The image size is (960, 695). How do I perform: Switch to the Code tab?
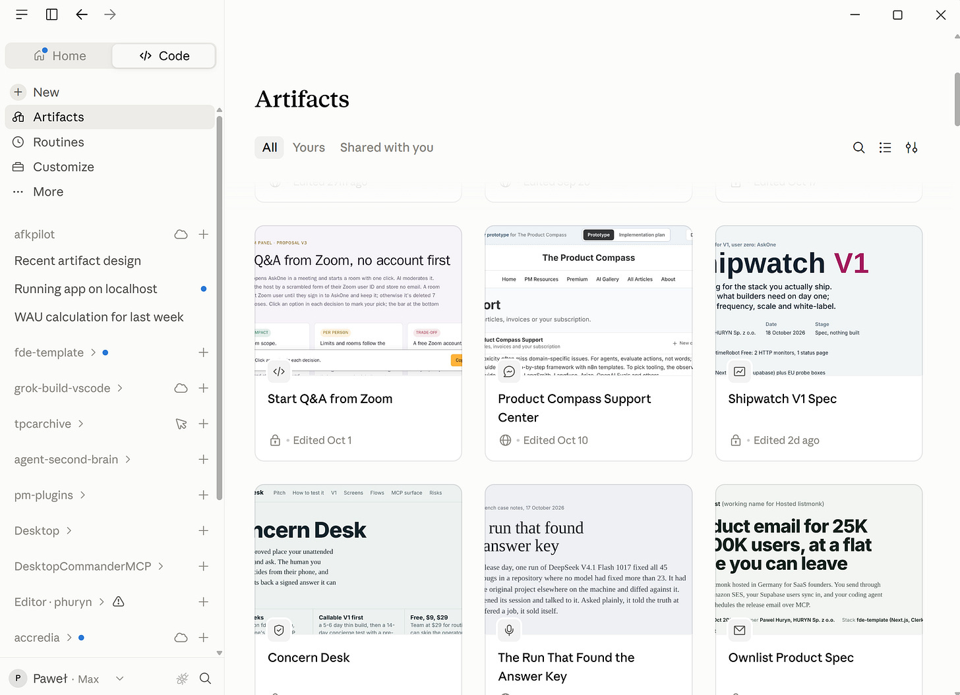pyautogui.click(x=164, y=56)
